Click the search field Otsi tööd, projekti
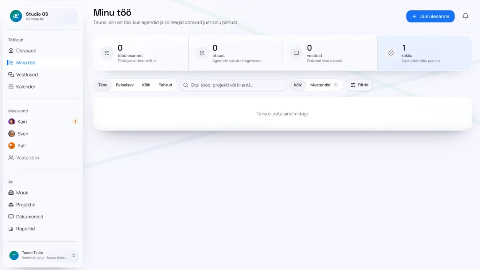 coord(233,85)
